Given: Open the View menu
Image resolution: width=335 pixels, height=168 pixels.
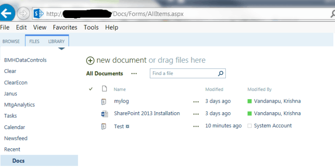Looking at the screenshot, I should [40, 28].
